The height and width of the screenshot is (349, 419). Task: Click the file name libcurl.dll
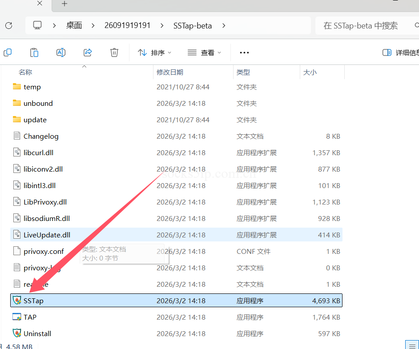39,153
